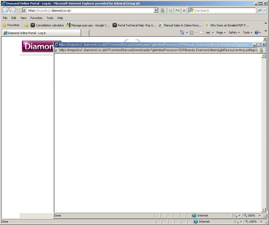This screenshot has width=269, height=225.
Task: Click the Favorites star button
Action: tap(11, 25)
